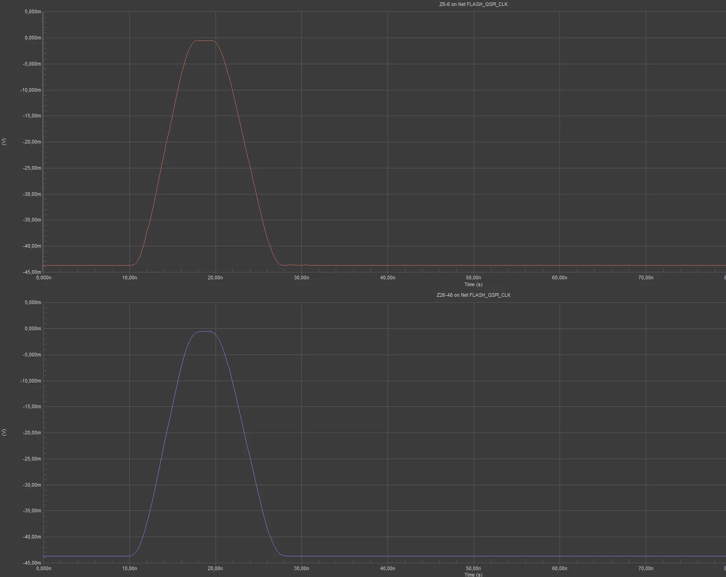Pick "60,00n" on the Z26-48 plot's time axis
Screen dimensions: 726x577
point(560,568)
